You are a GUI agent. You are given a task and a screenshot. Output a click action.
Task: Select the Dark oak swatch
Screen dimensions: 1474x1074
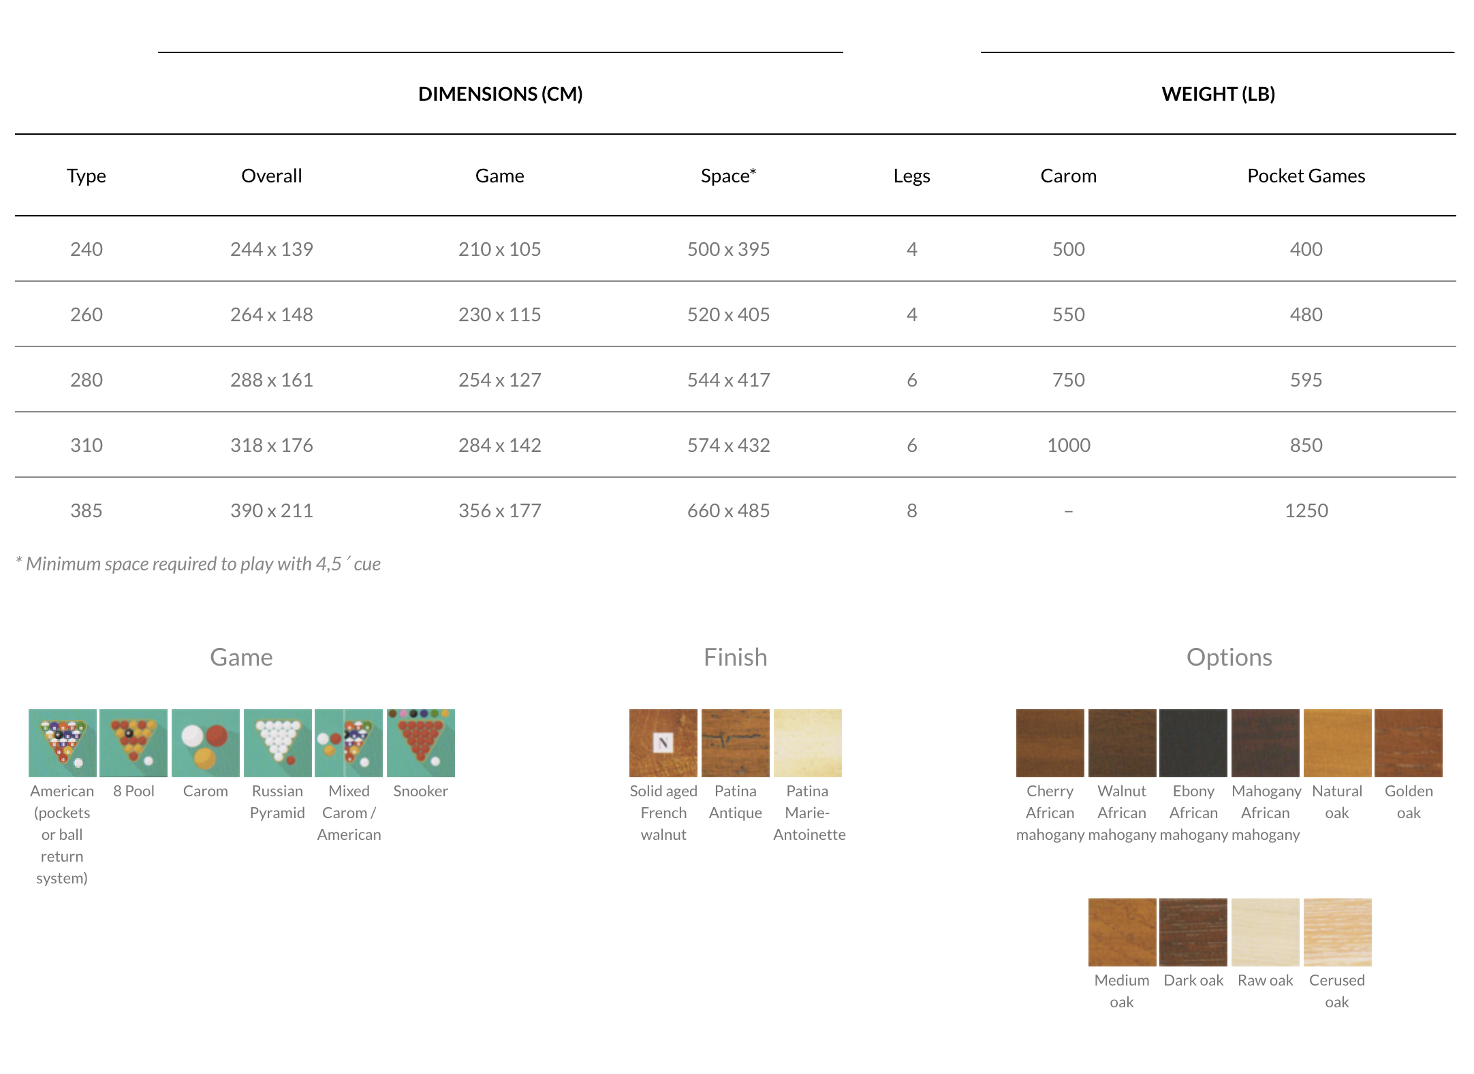1193,932
